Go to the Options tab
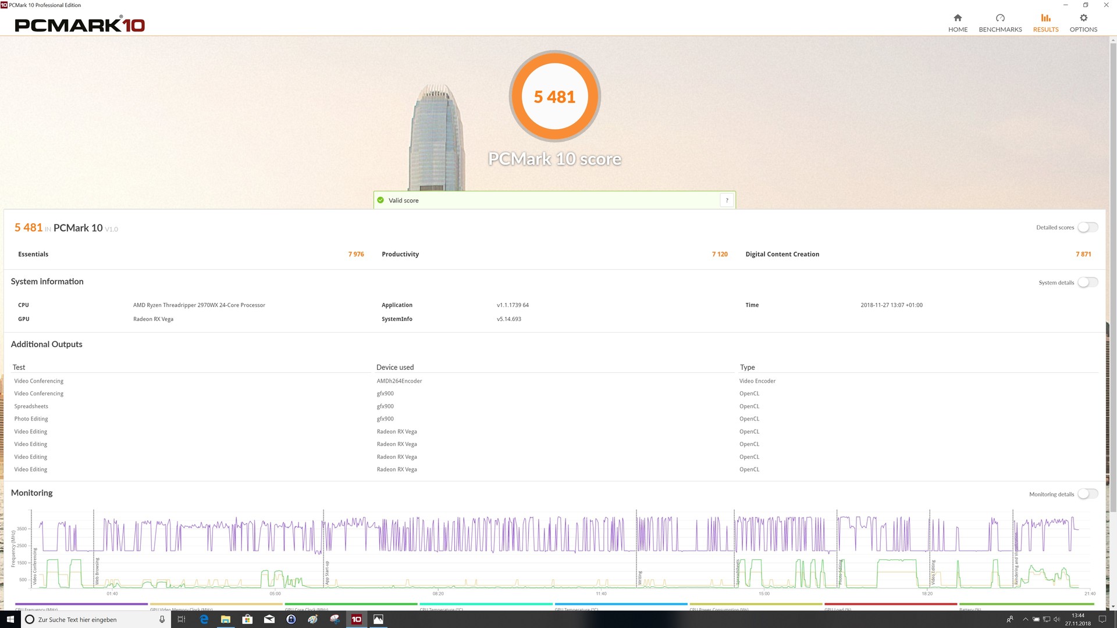This screenshot has width=1117, height=628. coord(1083,23)
